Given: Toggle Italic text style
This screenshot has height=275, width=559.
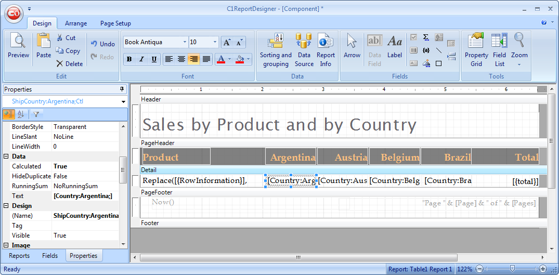Looking at the screenshot, I should pos(141,59).
